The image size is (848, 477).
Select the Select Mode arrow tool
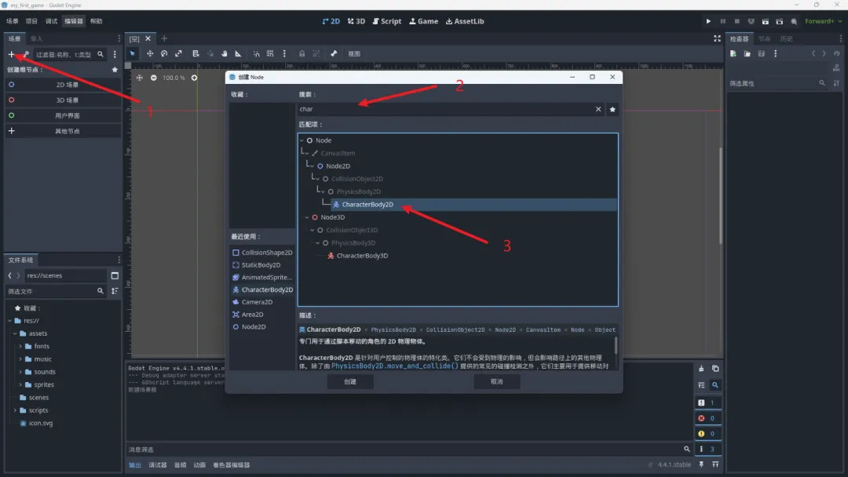[133, 53]
